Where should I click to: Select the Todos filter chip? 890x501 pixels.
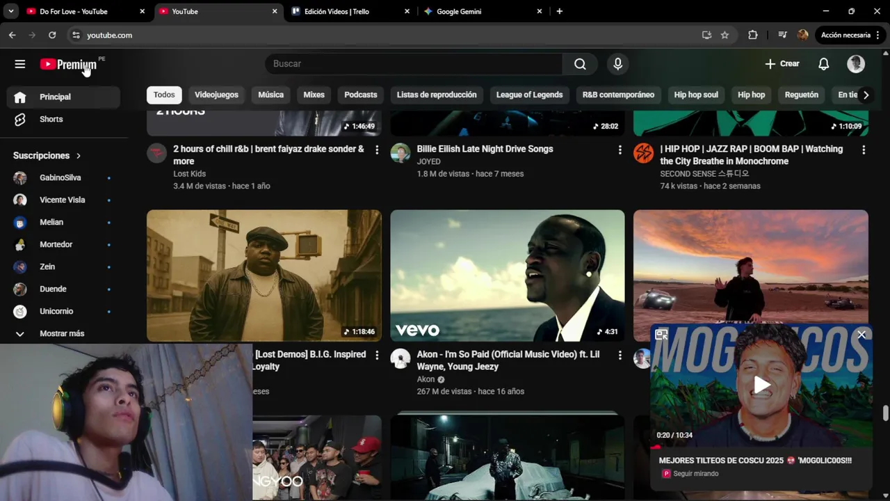click(x=164, y=95)
